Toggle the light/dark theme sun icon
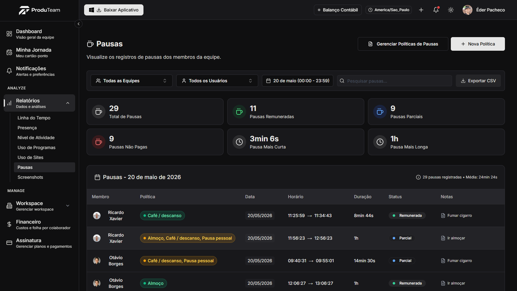 point(451,10)
